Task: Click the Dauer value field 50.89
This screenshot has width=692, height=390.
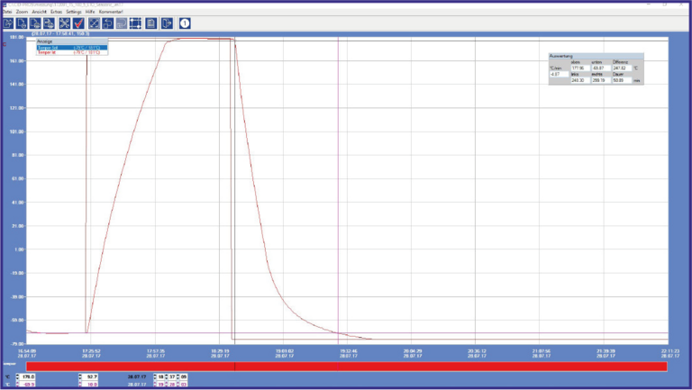Action: pyautogui.click(x=622, y=81)
